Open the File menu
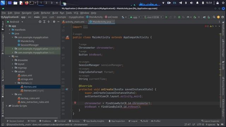This screenshot has width=226, height=127. [4, 13]
